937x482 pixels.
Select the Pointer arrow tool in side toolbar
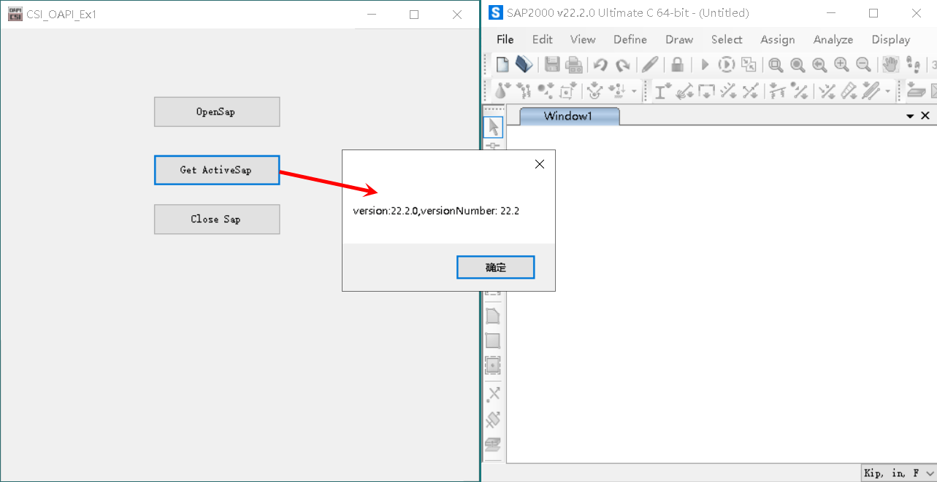[493, 127]
